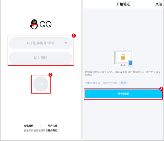Click the computer lock illustration
Image resolution: width=164 pixels, height=141 pixels.
click(x=123, y=58)
